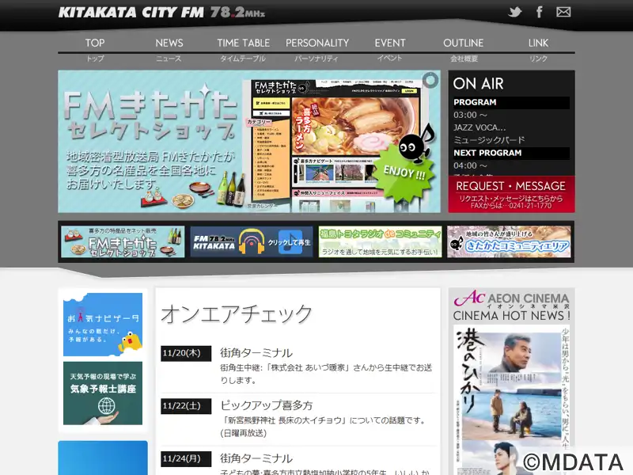Viewport: 633px width, 475px height.
Task: Click the ON AIR heading
Action: [479, 84]
